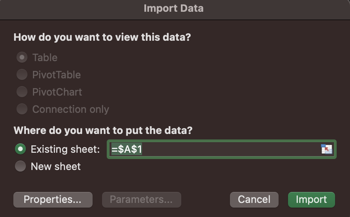
Task: Click the "Existing sheet:" label text
Action: coord(65,149)
